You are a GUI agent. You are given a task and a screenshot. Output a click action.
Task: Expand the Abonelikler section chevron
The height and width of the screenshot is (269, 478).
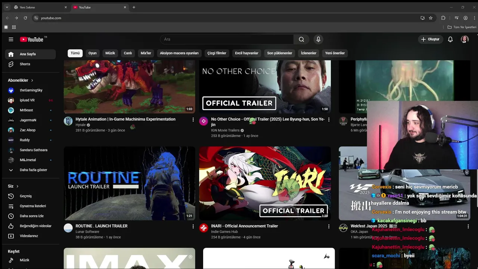click(x=32, y=80)
